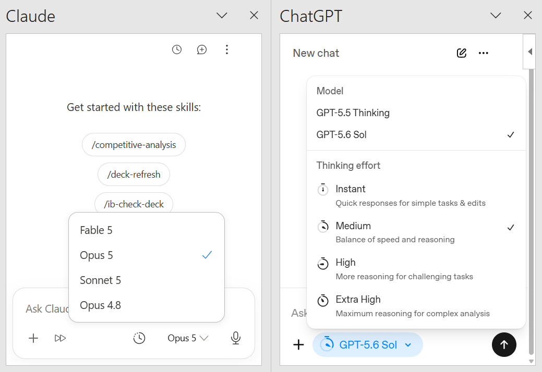
Task: Click collapse arrow tab at ChatGPT panel edge
Action: (529, 52)
